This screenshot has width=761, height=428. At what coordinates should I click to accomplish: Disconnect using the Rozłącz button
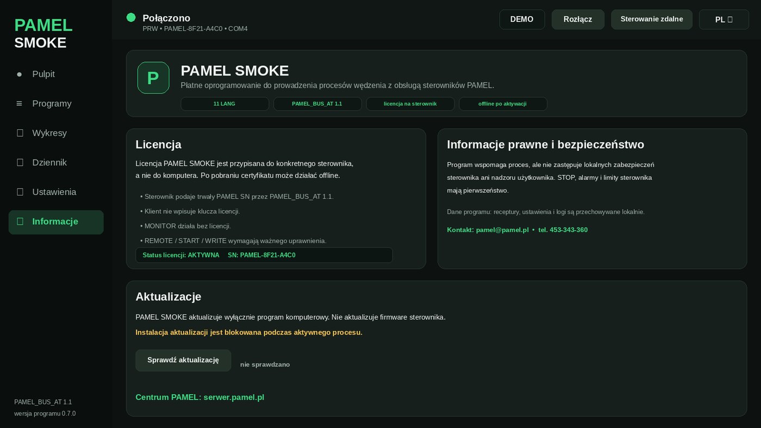[578, 20]
